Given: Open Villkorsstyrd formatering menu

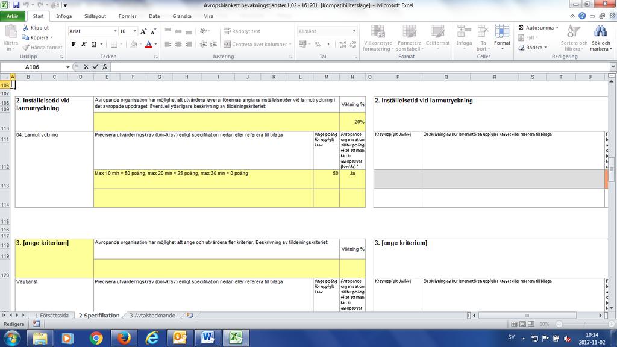Looking at the screenshot, I should point(378,38).
